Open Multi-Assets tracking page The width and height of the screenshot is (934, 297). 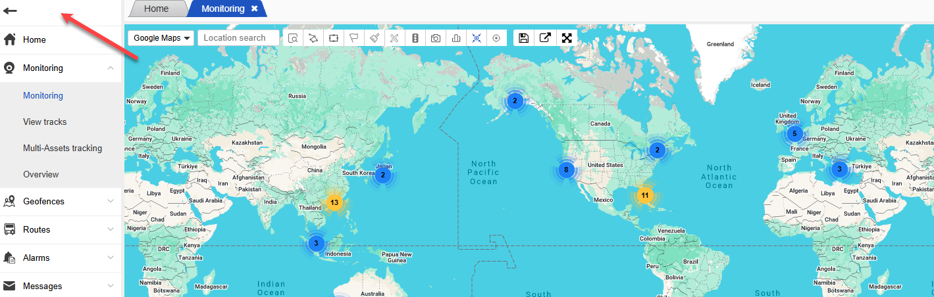[63, 148]
